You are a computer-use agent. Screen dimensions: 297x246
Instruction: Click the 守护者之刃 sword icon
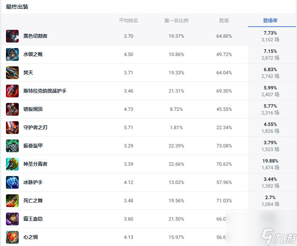12,128
